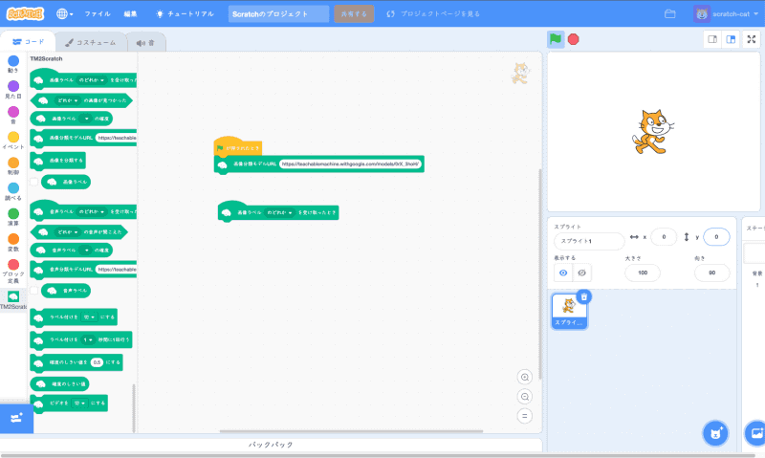Expand the scratch-cat account menu
The height and width of the screenshot is (458, 765).
[x=729, y=14]
